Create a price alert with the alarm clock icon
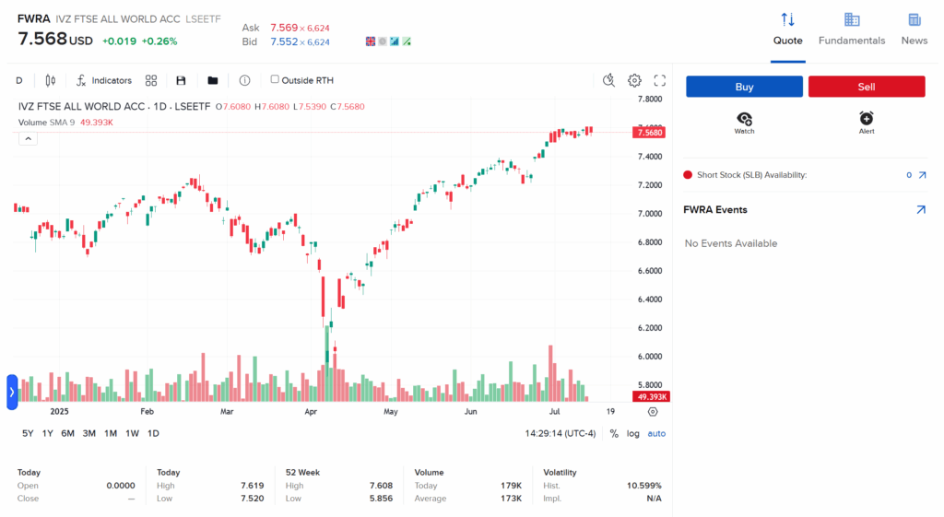This screenshot has height=517, width=944. (x=866, y=121)
